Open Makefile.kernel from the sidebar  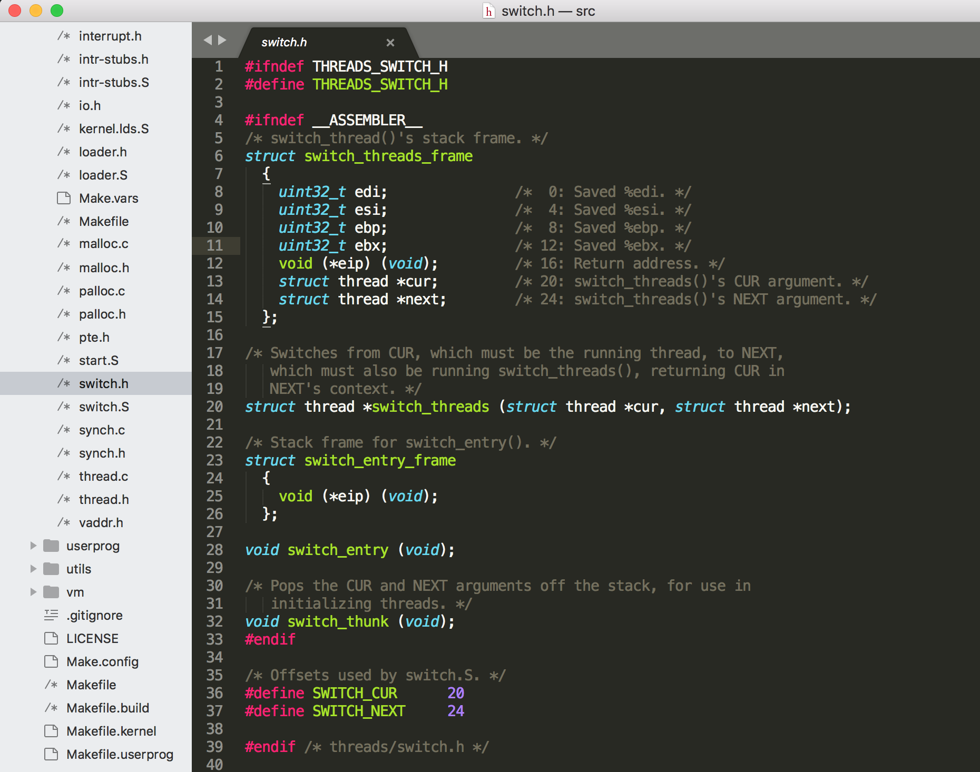[111, 731]
